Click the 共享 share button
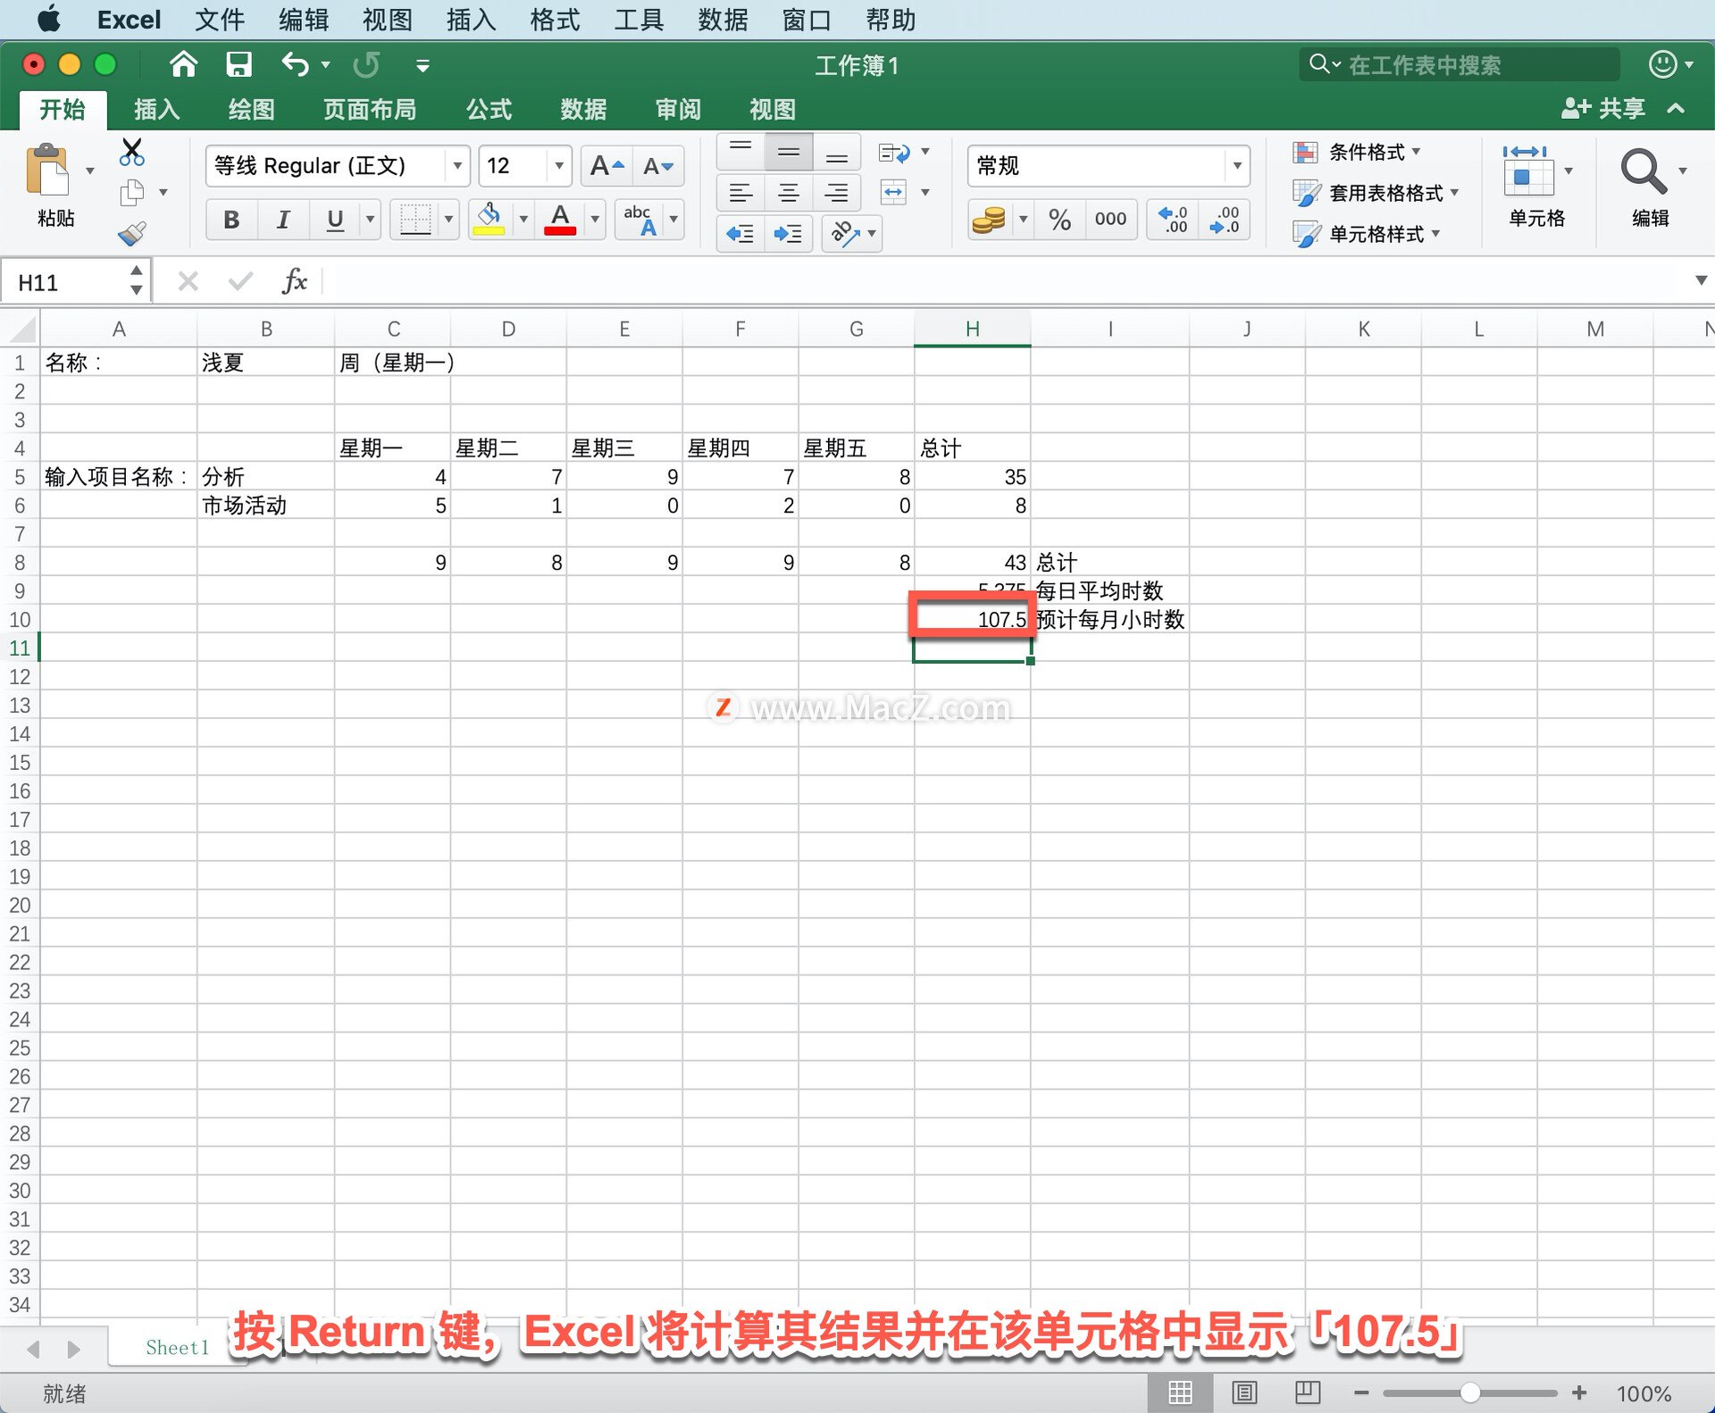 tap(1603, 109)
